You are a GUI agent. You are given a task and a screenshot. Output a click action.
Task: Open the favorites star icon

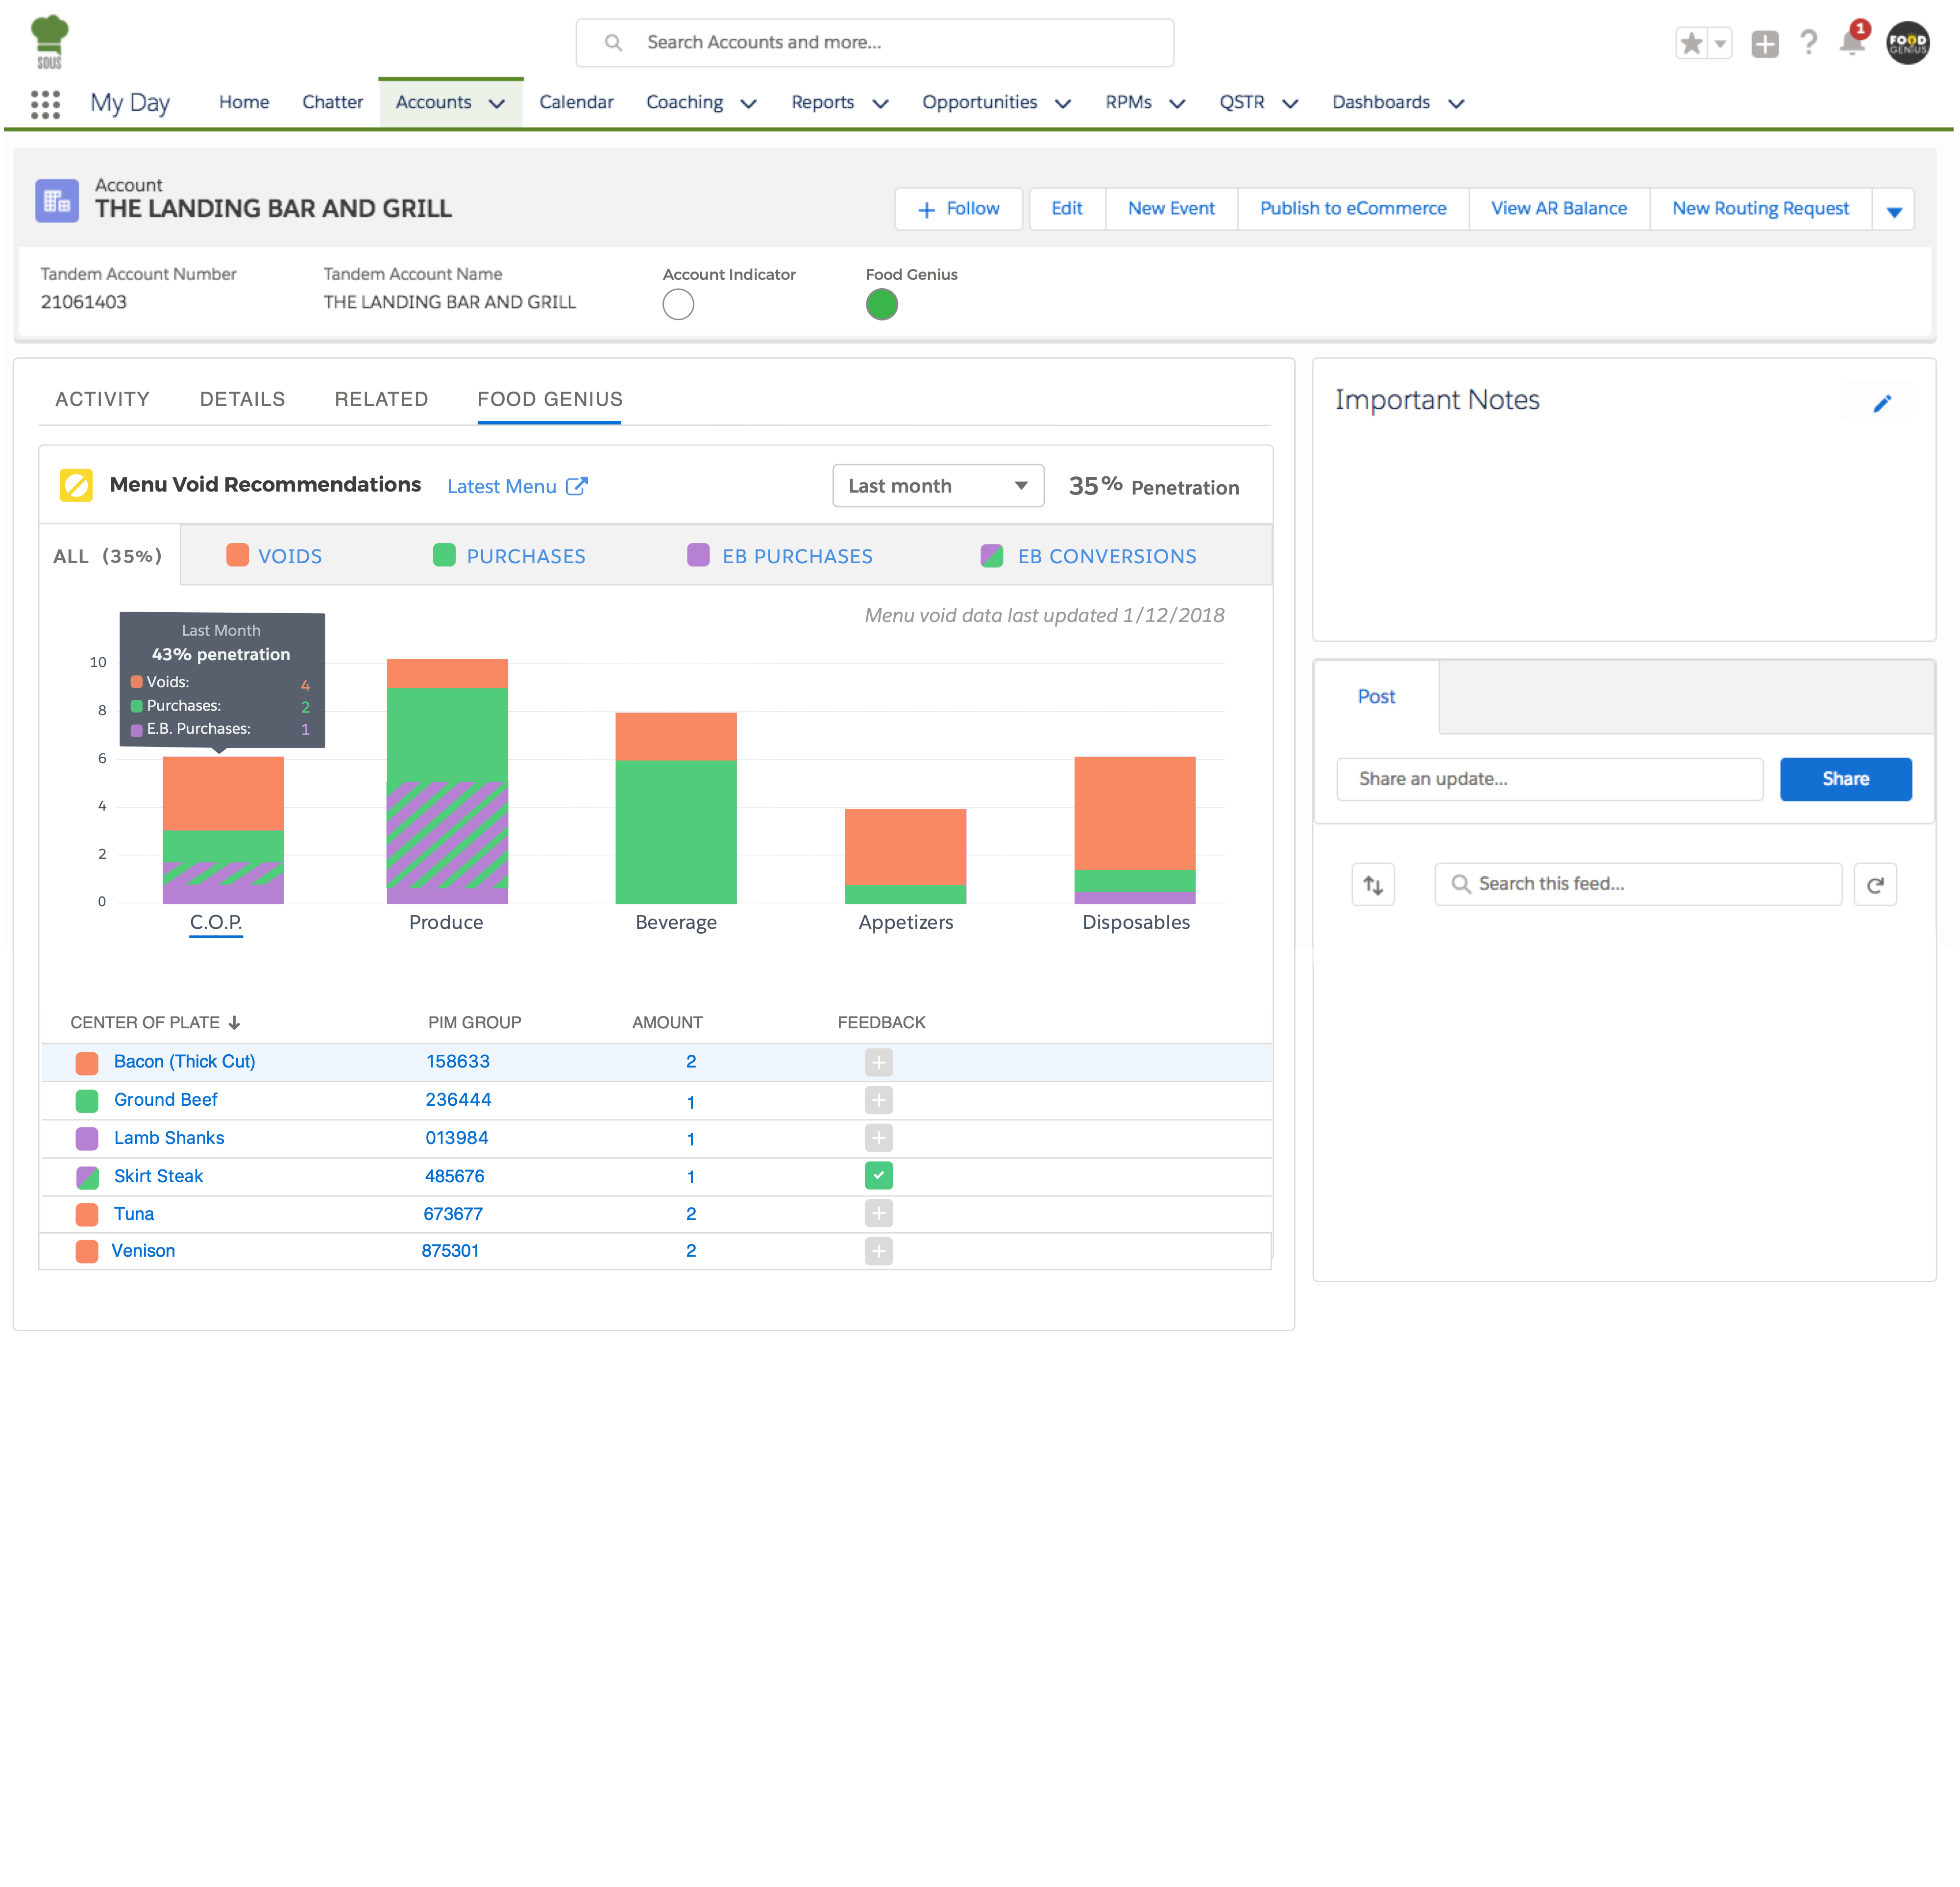coord(1691,43)
